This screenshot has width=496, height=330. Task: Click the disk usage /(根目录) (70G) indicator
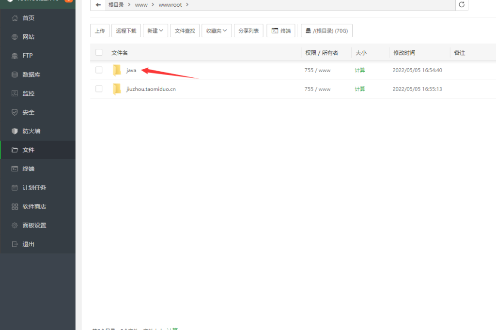coord(326,30)
